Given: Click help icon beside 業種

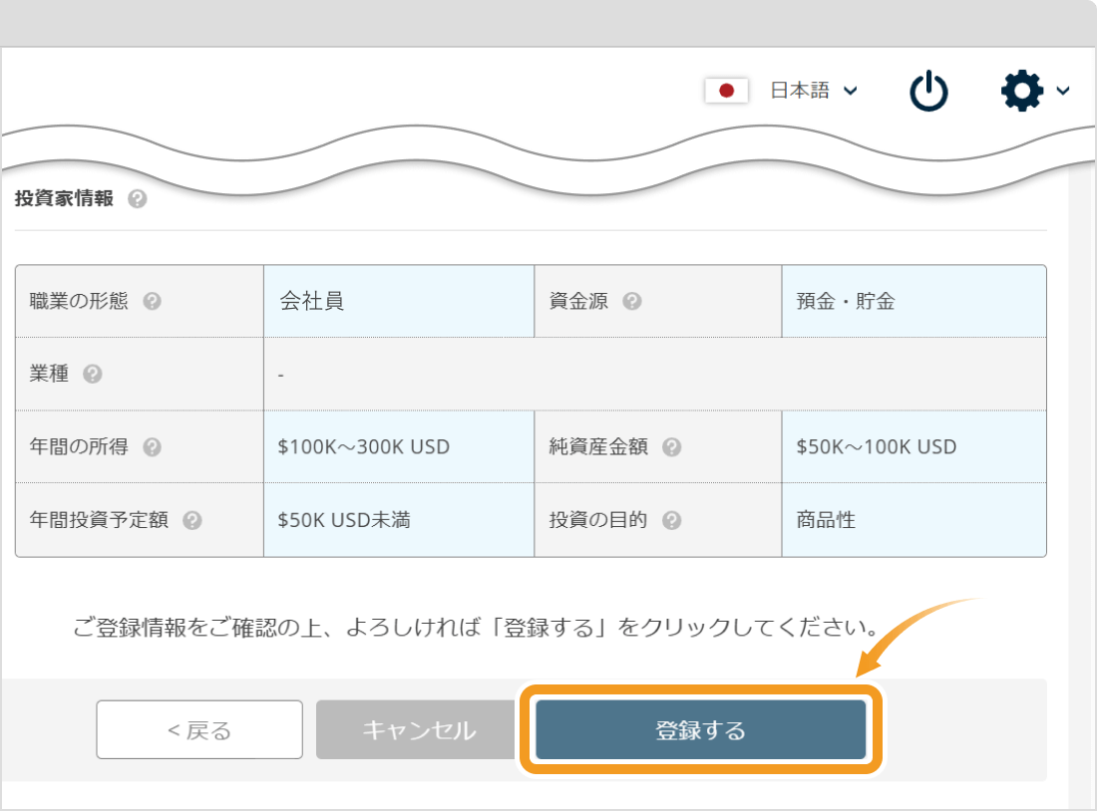Looking at the screenshot, I should [x=93, y=374].
